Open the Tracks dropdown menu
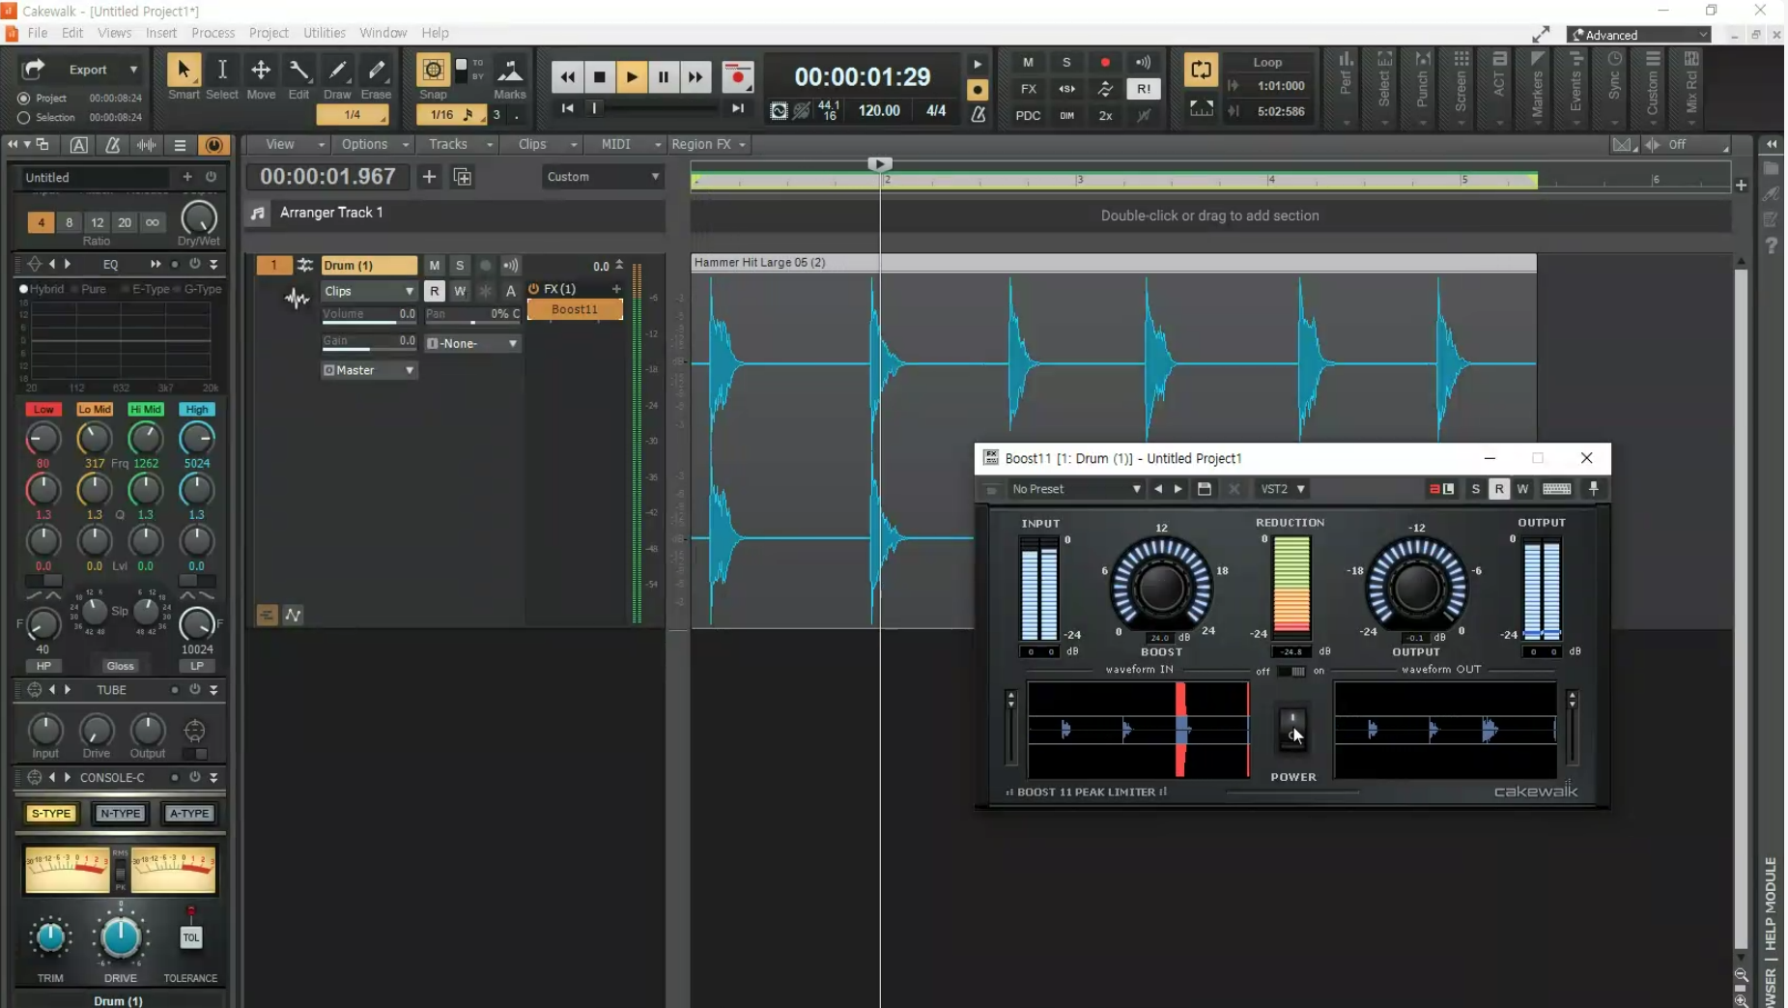1788x1008 pixels. pyautogui.click(x=459, y=144)
